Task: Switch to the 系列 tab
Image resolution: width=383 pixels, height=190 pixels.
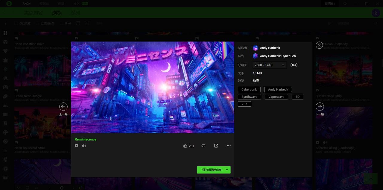Action: point(75,13)
